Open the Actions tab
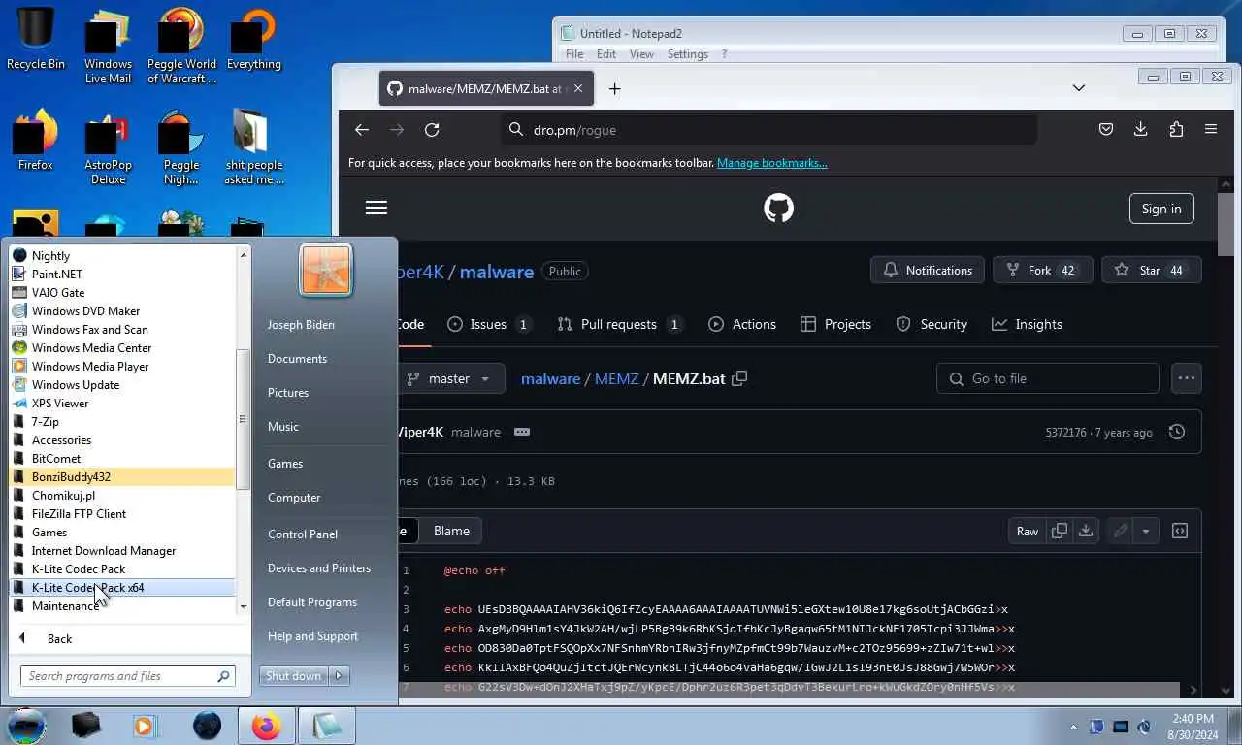This screenshot has height=745, width=1242. 742,324
